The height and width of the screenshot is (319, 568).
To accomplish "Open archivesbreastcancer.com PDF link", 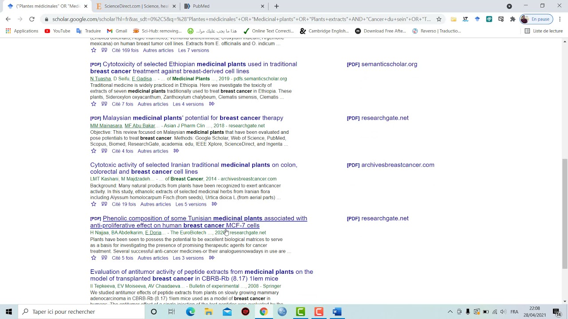I will pyautogui.click(x=390, y=165).
